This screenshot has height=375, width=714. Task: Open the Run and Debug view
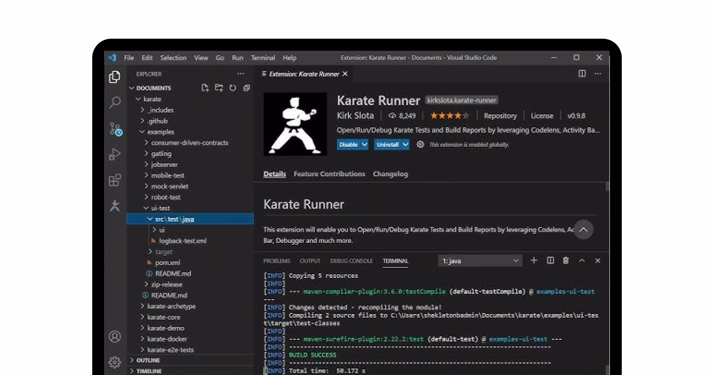[x=115, y=154]
